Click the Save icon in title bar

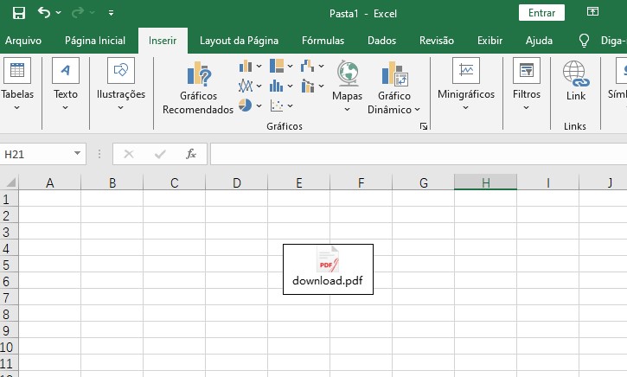click(18, 13)
